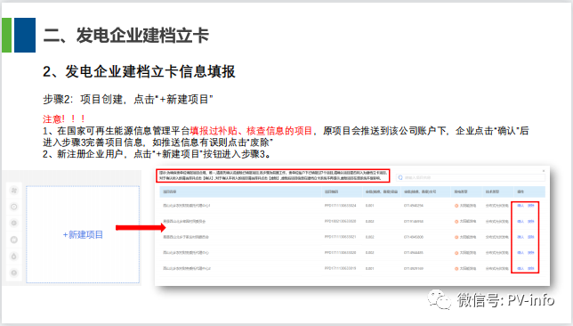Click 确认 for project PPD1711130633019
The width and height of the screenshot is (573, 326).
[521, 269]
